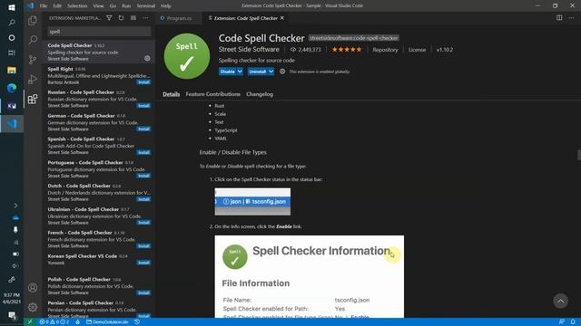Open the License link
The height and width of the screenshot is (326, 581).
pos(417,50)
